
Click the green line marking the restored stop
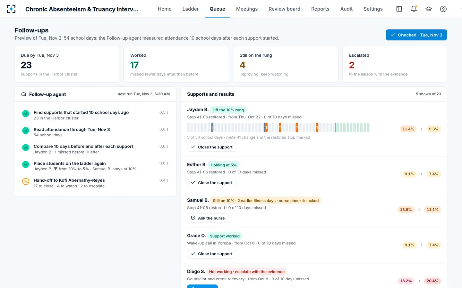point(336,128)
